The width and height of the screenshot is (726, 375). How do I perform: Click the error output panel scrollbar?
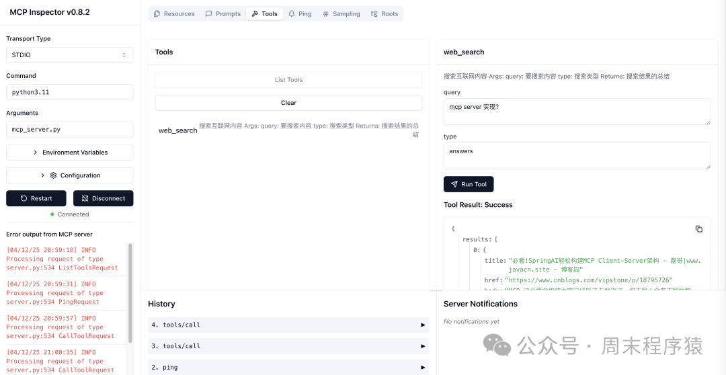click(x=130, y=292)
